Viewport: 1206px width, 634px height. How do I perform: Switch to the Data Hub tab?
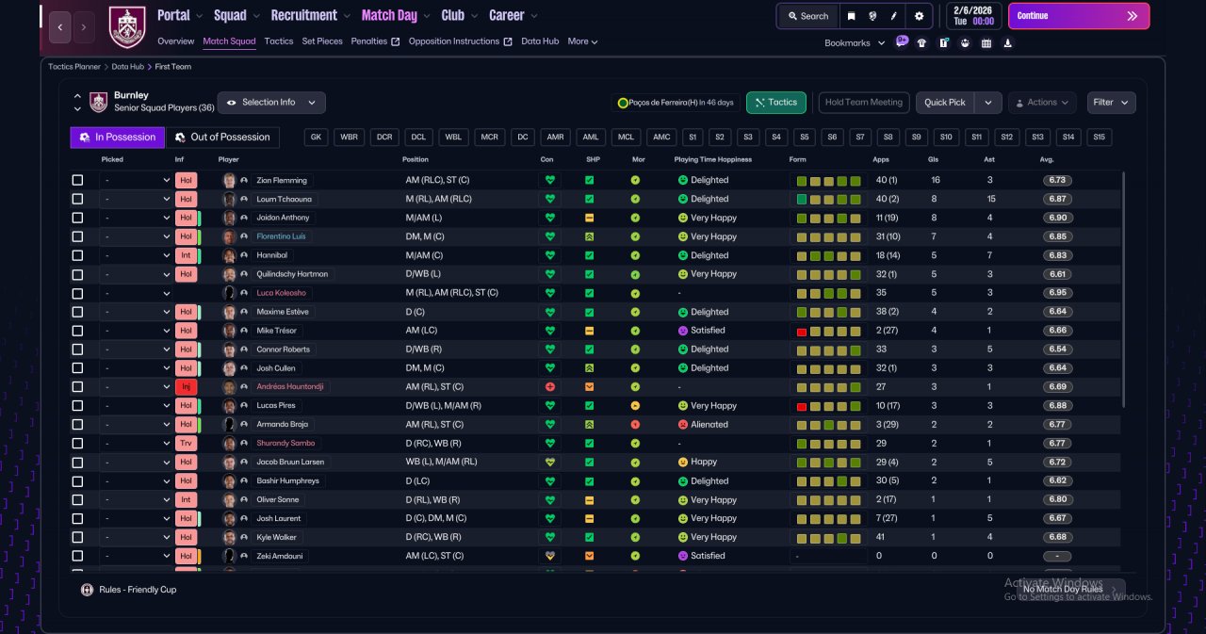[540, 41]
